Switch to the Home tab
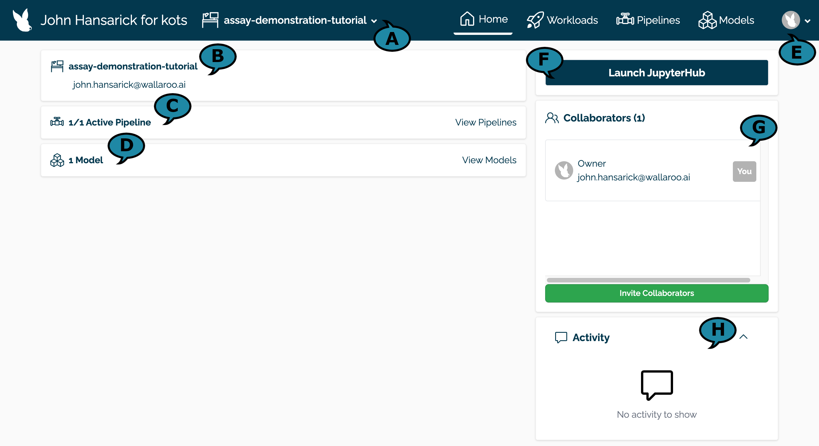This screenshot has width=819, height=446. click(x=483, y=19)
